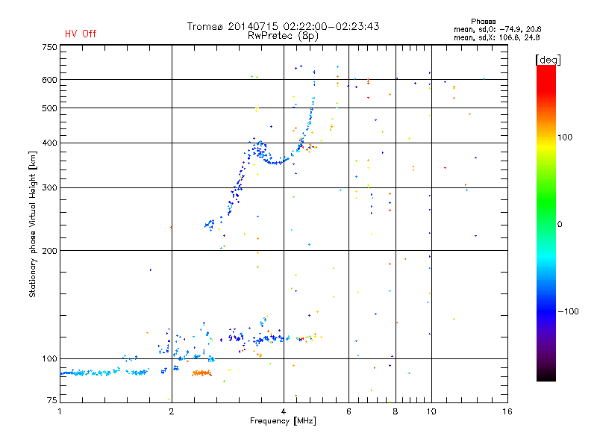Click the '[deg]' colorbar unit label
This screenshot has width=597, height=448.
click(x=548, y=60)
